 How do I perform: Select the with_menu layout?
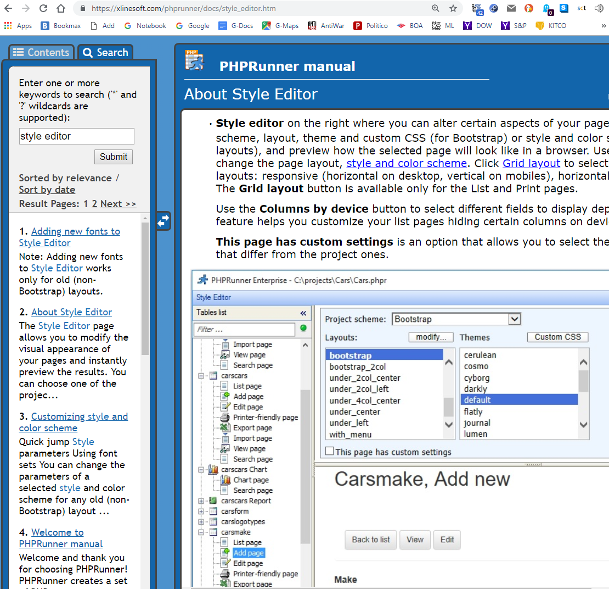(351, 435)
